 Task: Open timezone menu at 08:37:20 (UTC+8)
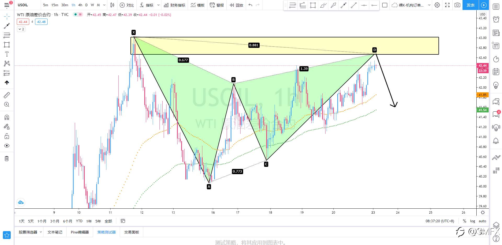440,221
